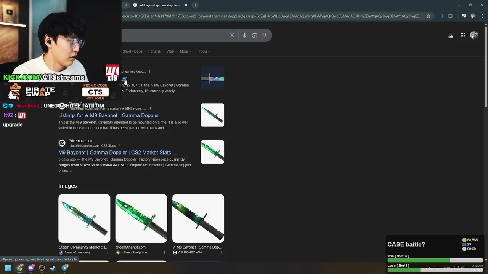Open Google account avatar on page
This screenshot has width=488, height=274.
point(474,35)
